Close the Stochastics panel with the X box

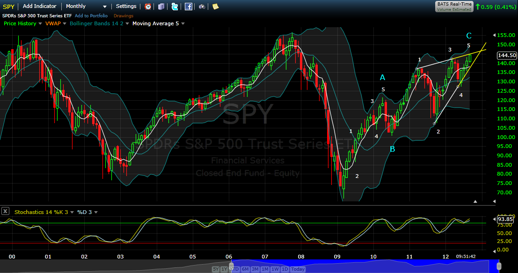5,211
